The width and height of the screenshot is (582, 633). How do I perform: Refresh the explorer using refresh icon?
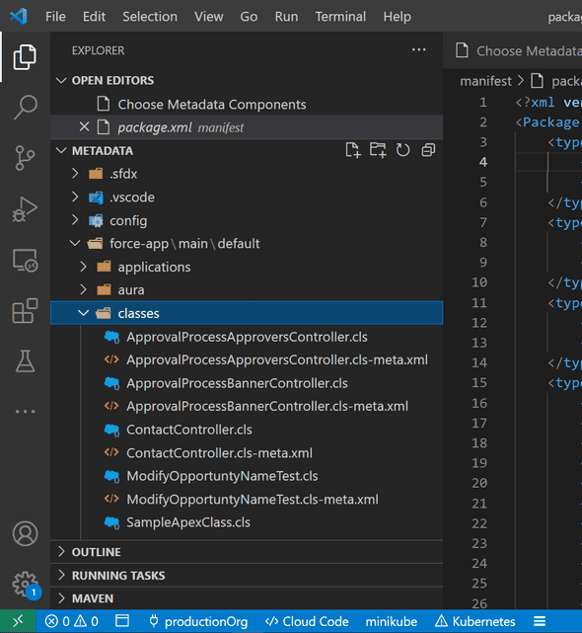coord(402,150)
